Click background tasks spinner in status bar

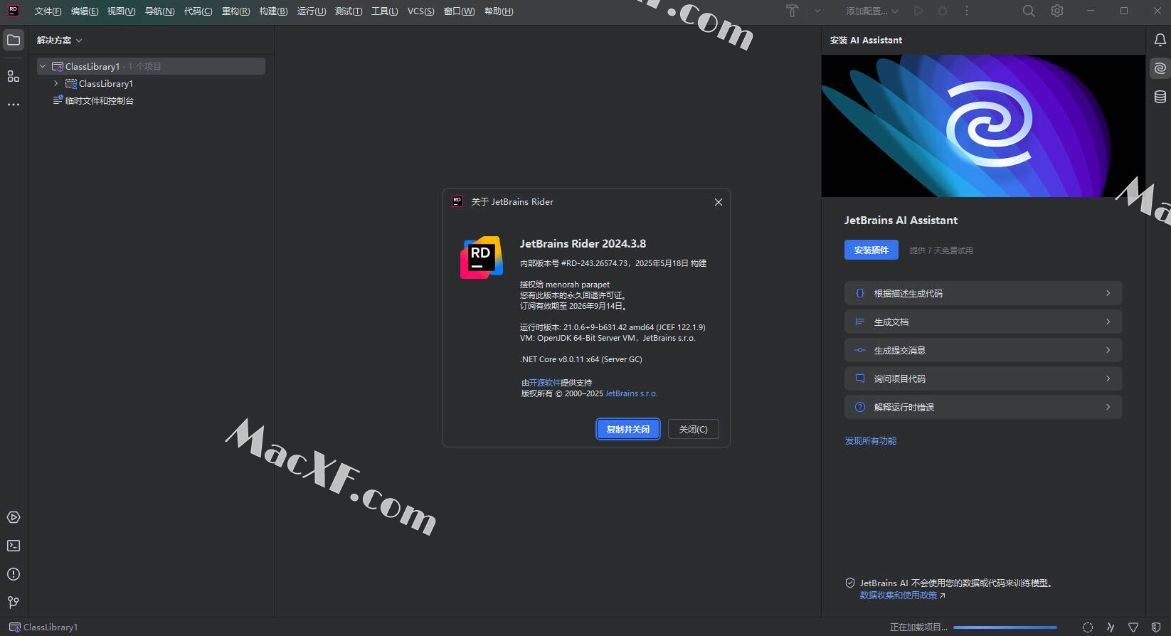click(x=1087, y=627)
